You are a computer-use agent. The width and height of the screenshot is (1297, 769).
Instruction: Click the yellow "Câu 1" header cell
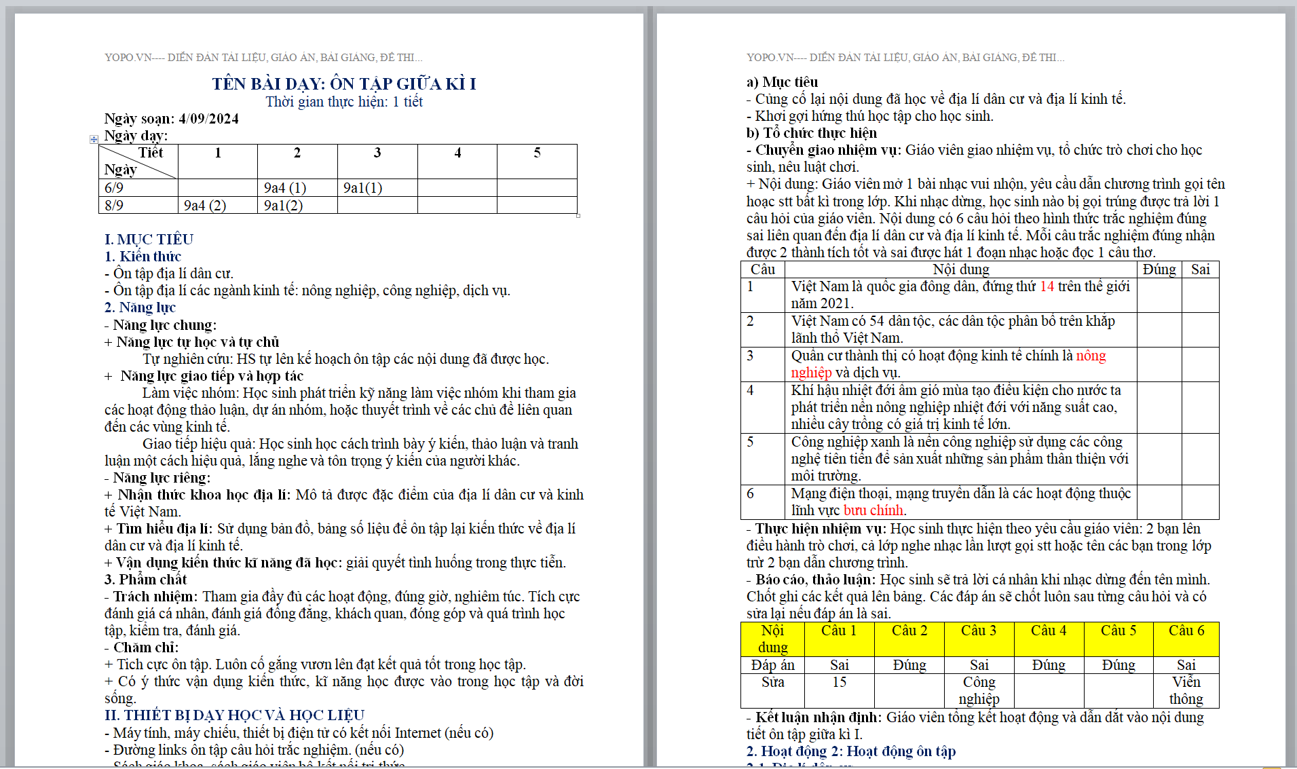coord(839,639)
